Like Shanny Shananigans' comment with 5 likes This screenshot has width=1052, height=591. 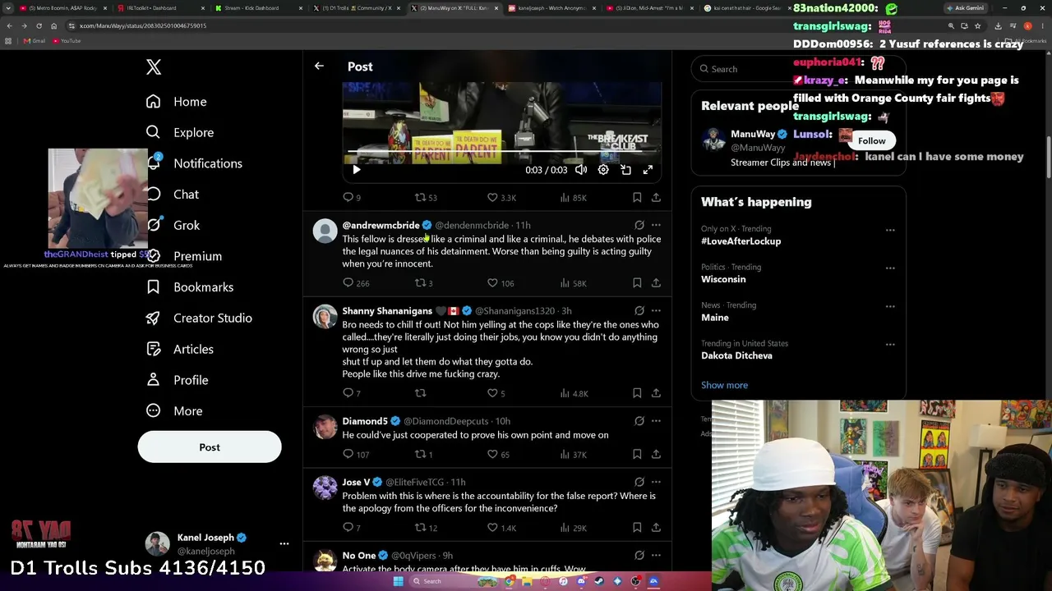(496, 393)
